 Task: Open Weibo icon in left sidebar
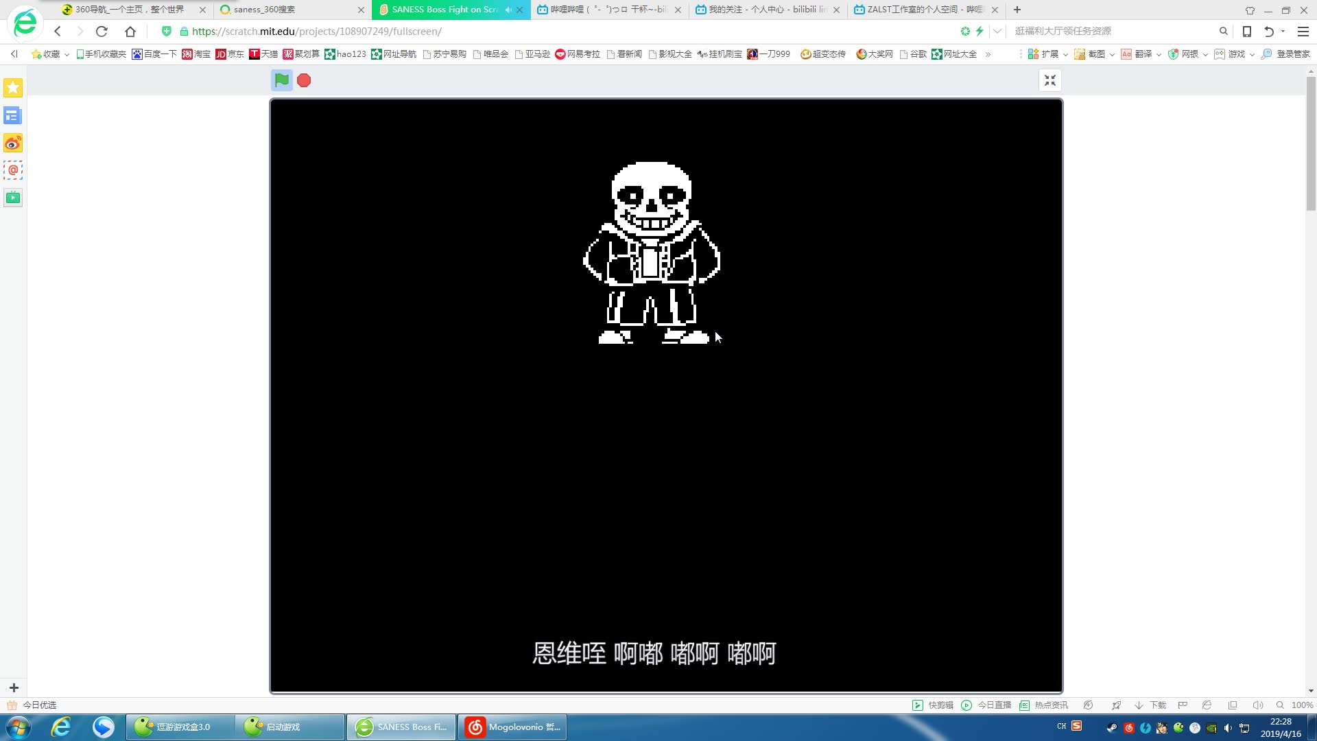[12, 143]
